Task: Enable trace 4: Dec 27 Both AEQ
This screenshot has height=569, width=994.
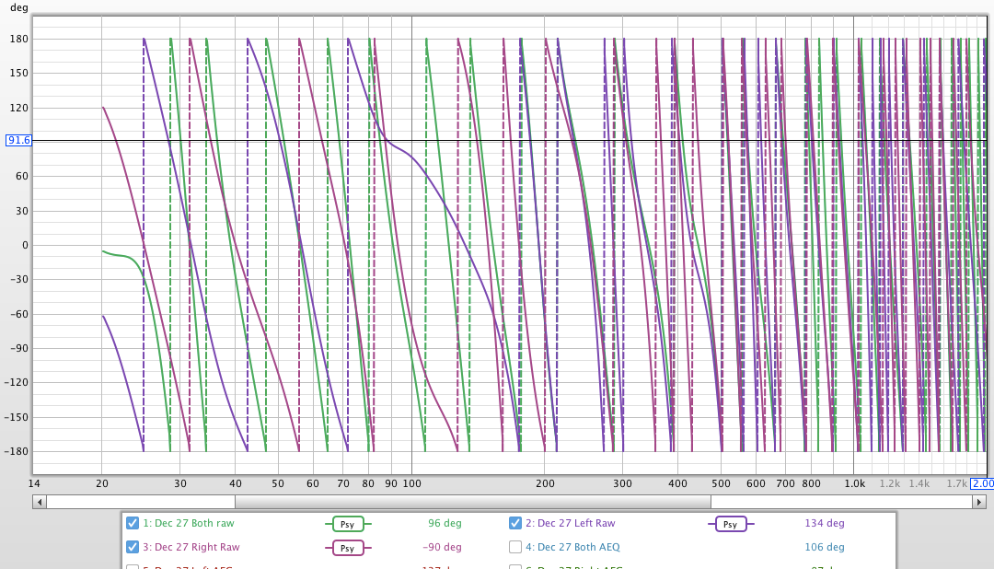Action: click(x=514, y=547)
